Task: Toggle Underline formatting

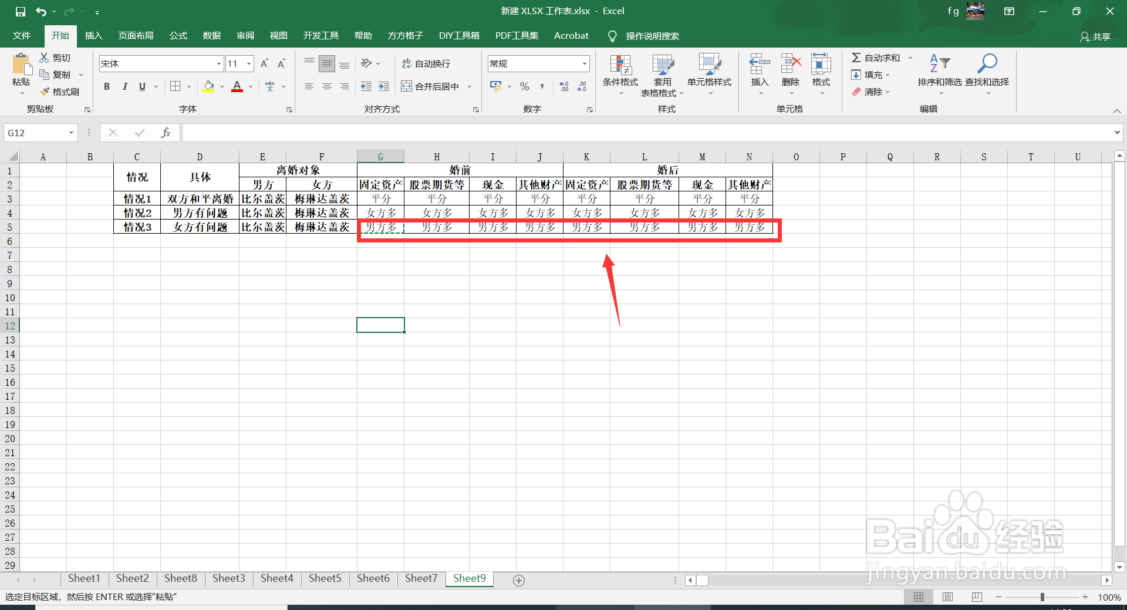Action: [142, 86]
